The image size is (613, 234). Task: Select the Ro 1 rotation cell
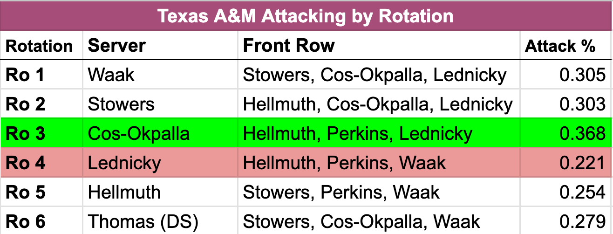[25, 75]
